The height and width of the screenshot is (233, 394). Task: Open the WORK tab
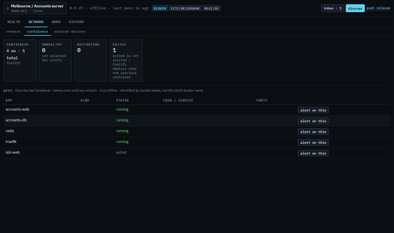[56, 22]
